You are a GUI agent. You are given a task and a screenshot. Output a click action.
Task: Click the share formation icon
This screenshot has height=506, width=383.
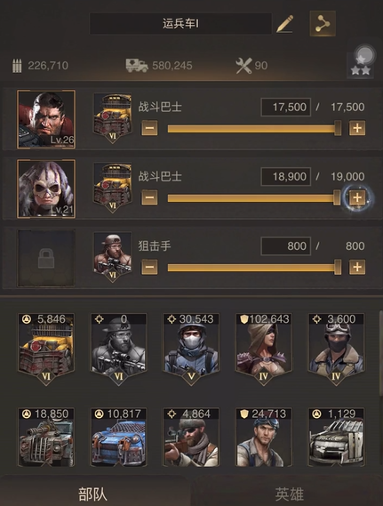(323, 23)
